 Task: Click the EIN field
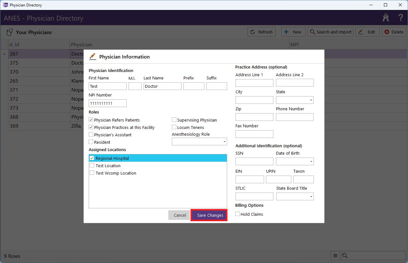[250, 179]
